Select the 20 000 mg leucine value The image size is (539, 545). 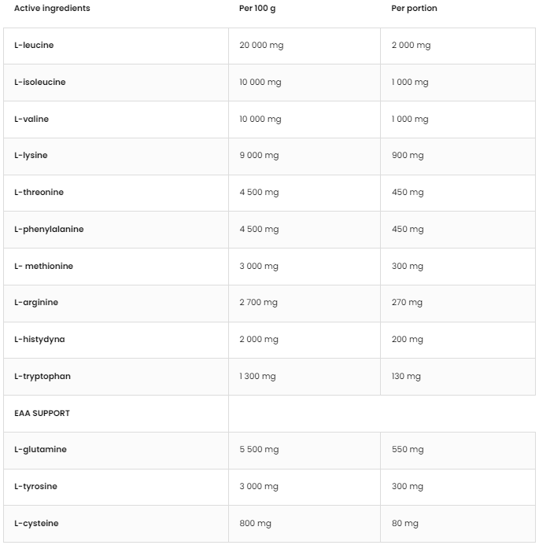(261, 46)
